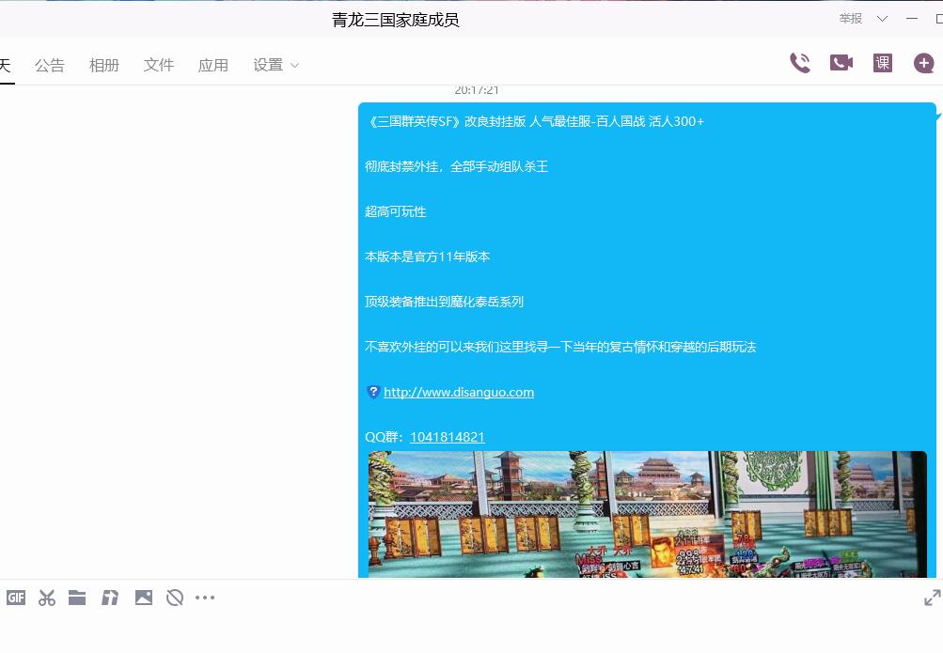This screenshot has width=943, height=653.
Task: Open the title bar dropdown arrow
Action: 882,19
